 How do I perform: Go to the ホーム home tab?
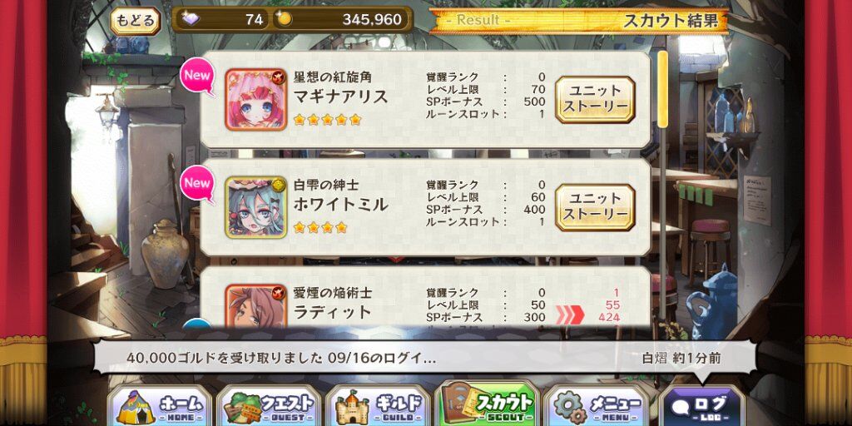point(159,405)
